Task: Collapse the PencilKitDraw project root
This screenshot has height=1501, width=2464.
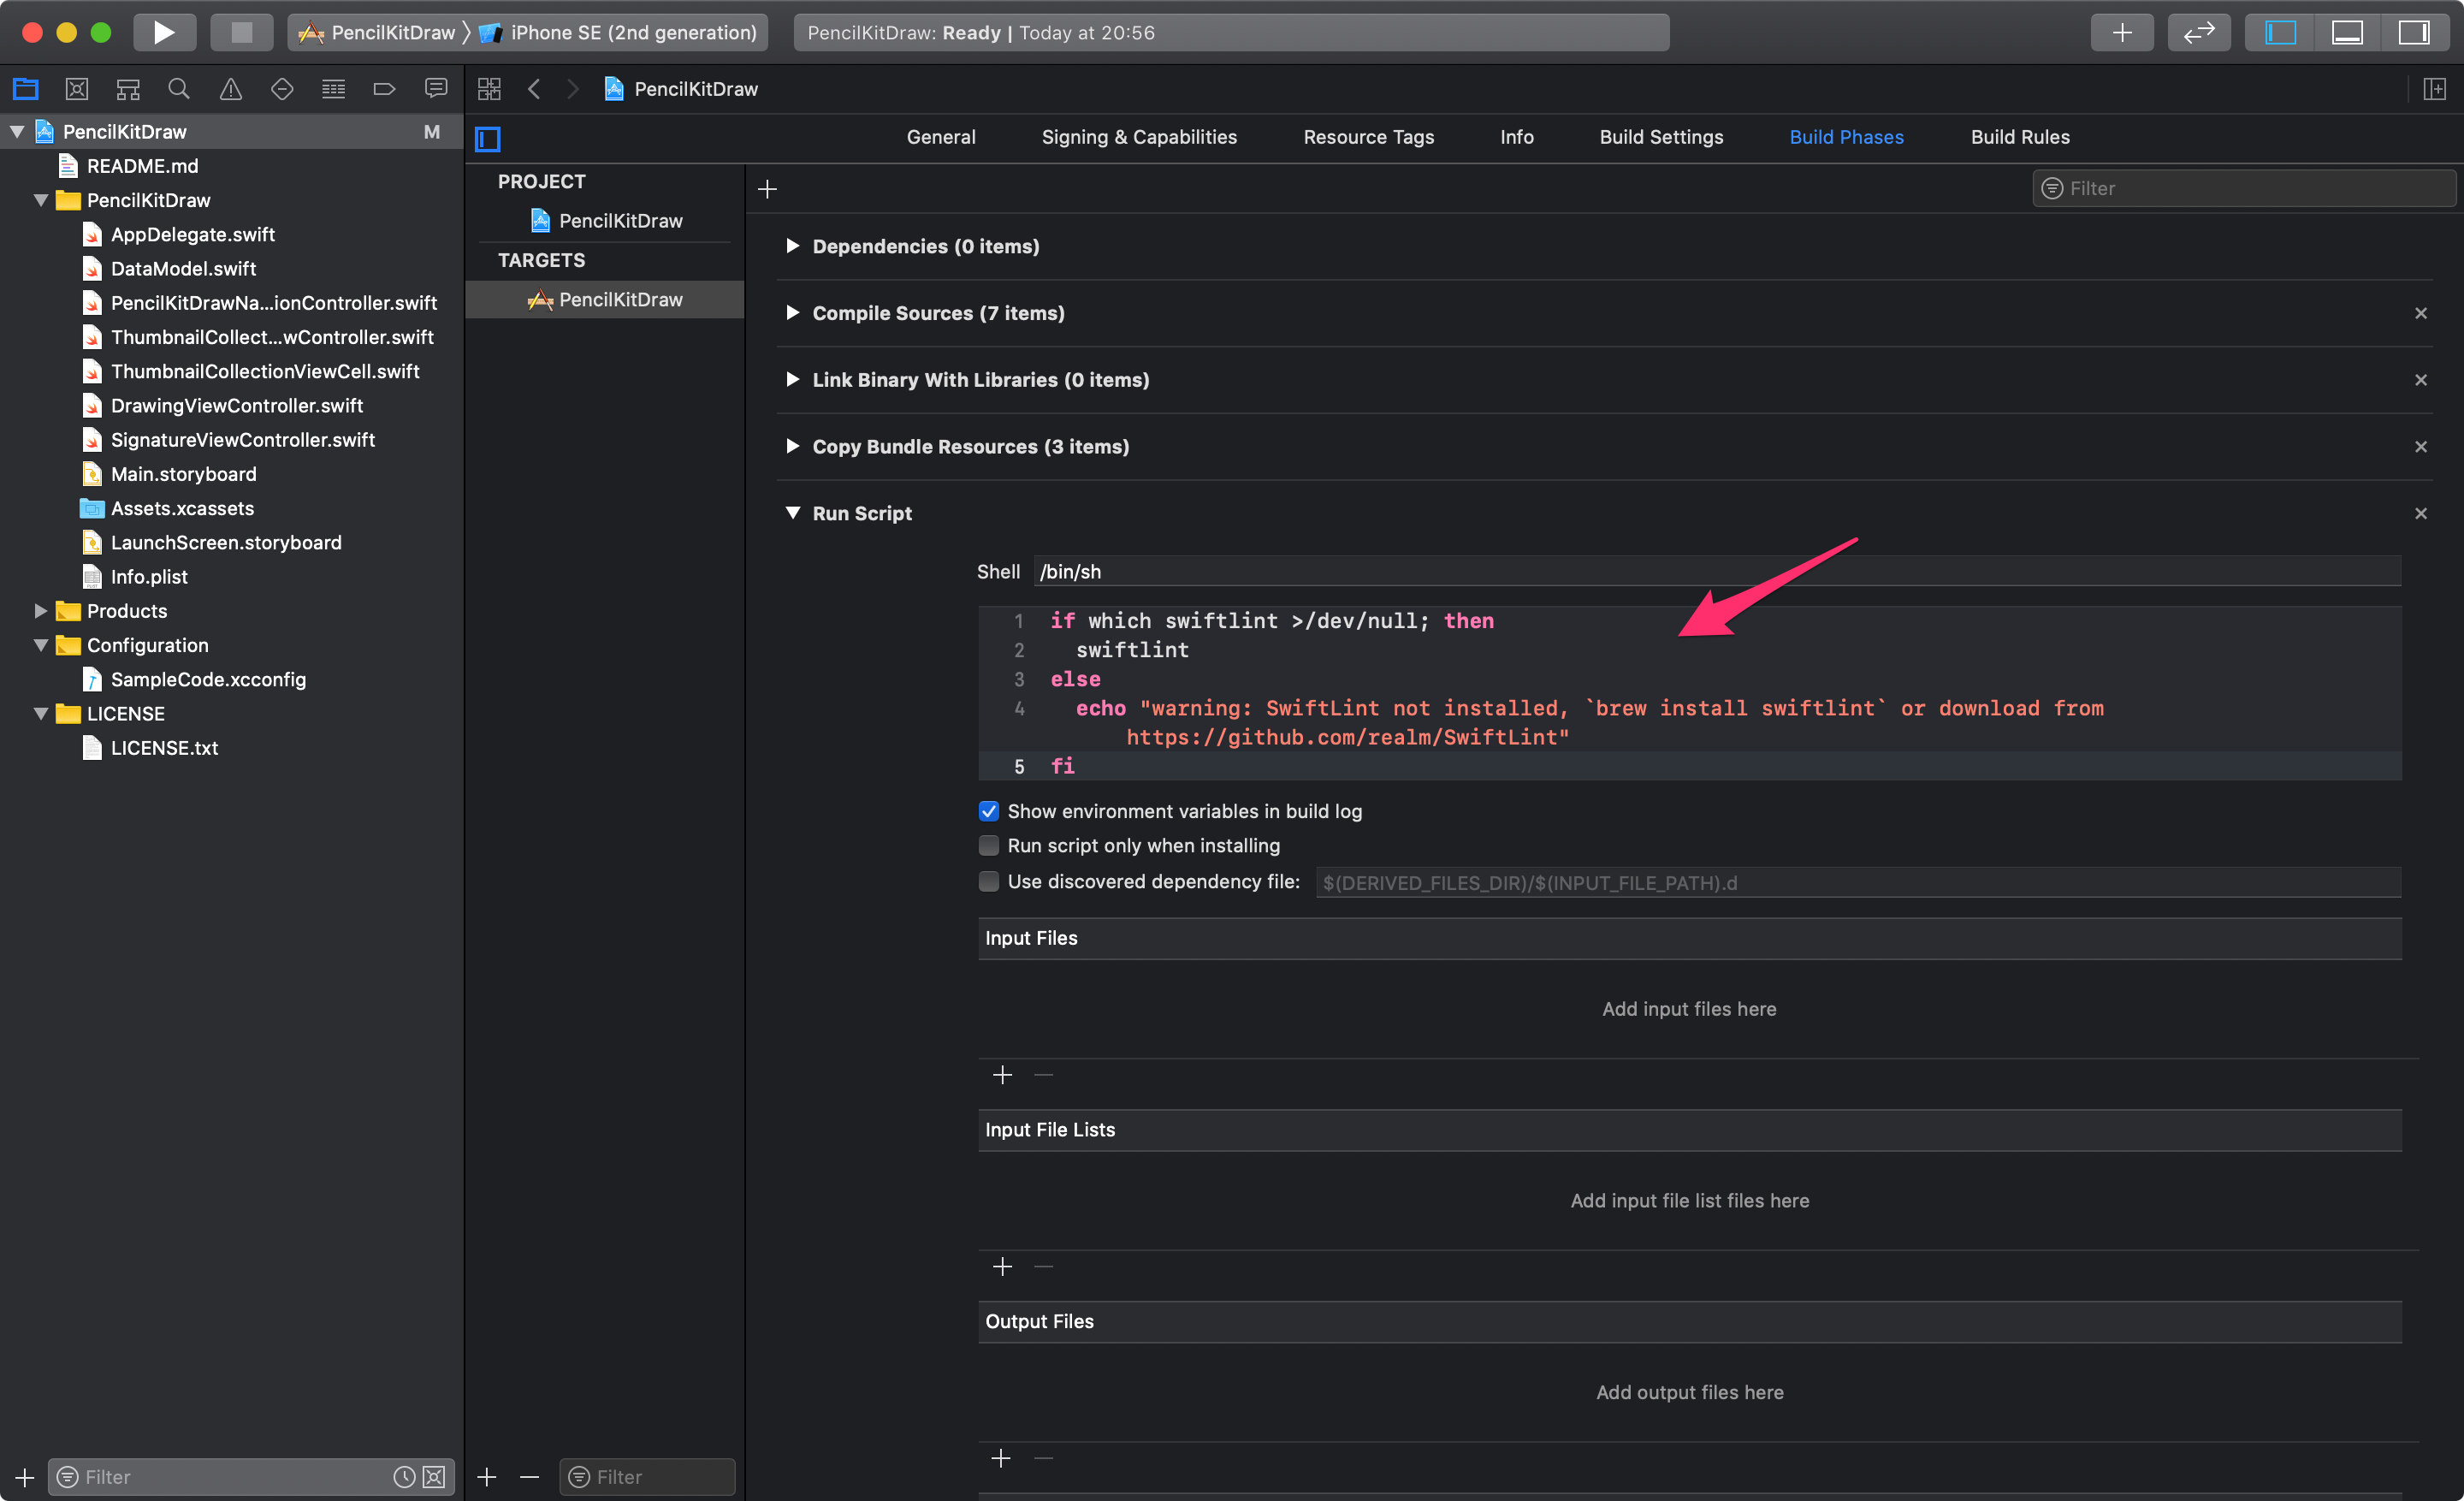Action: [x=17, y=132]
